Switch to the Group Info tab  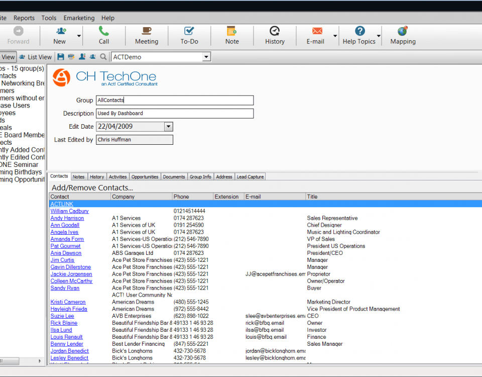point(200,176)
